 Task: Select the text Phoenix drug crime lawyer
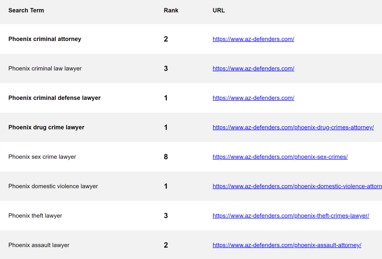pyautogui.click(x=46, y=127)
